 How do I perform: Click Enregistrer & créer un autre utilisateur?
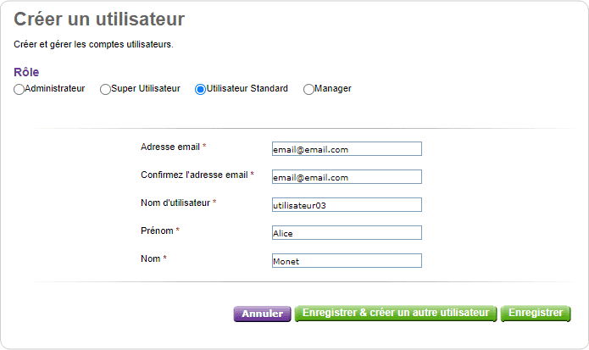click(x=396, y=314)
